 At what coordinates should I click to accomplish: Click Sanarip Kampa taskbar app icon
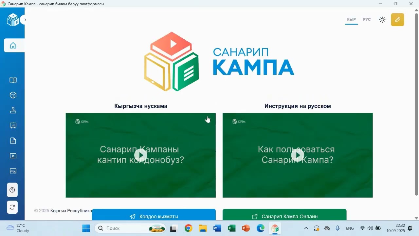[x=275, y=228]
